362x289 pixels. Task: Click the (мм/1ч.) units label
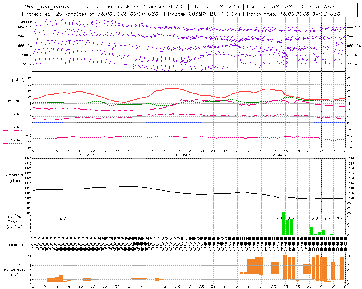point(15,227)
